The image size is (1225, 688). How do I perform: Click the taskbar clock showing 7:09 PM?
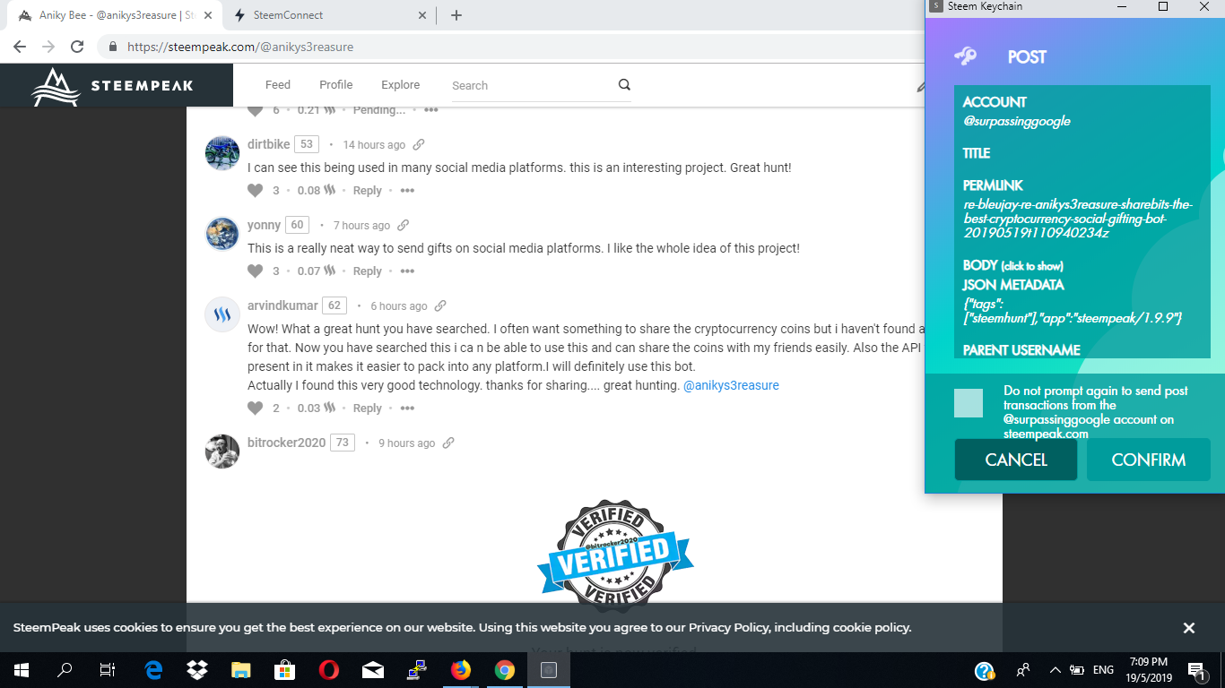(1148, 669)
